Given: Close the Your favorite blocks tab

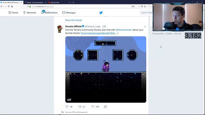Looking at the screenshot, I should coord(45,2).
